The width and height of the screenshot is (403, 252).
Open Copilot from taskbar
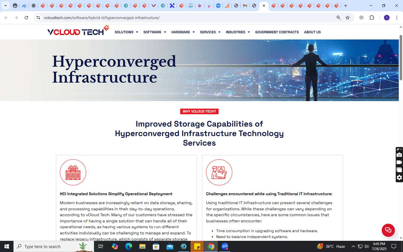tap(115, 246)
